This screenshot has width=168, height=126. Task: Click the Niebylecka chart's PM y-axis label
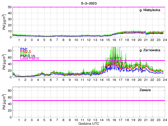4,23
